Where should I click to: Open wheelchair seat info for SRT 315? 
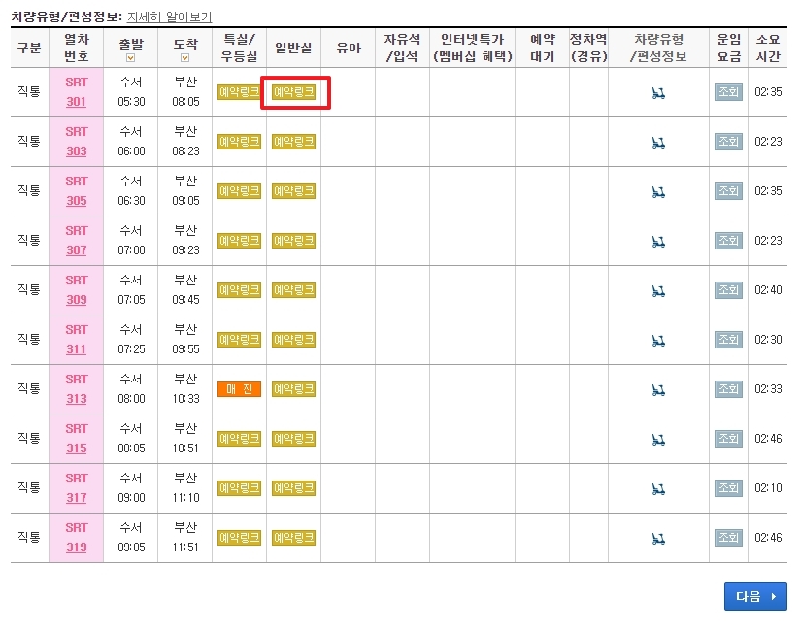point(658,440)
